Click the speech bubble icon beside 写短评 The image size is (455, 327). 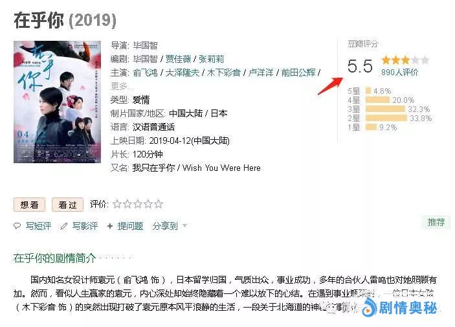(x=17, y=226)
